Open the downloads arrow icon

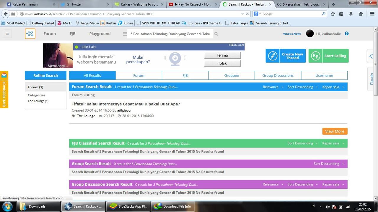(351, 14)
